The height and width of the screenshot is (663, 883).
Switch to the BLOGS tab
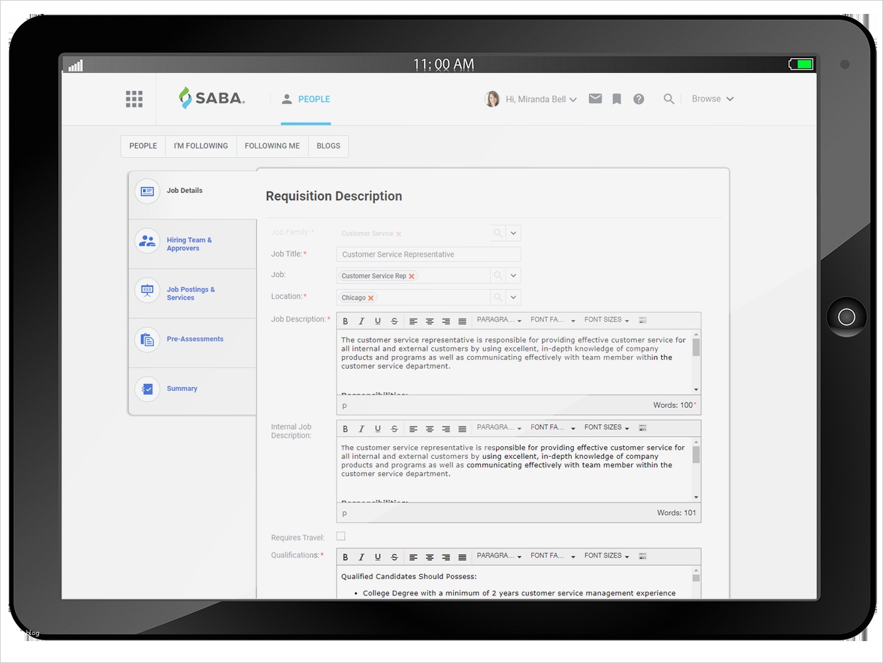329,146
